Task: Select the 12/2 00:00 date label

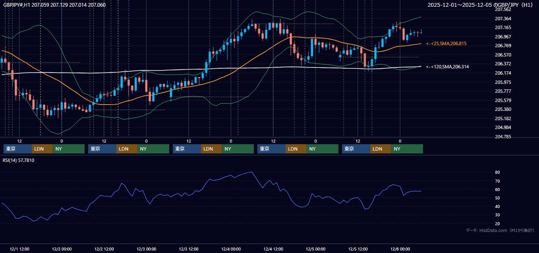Action: [x=62, y=249]
